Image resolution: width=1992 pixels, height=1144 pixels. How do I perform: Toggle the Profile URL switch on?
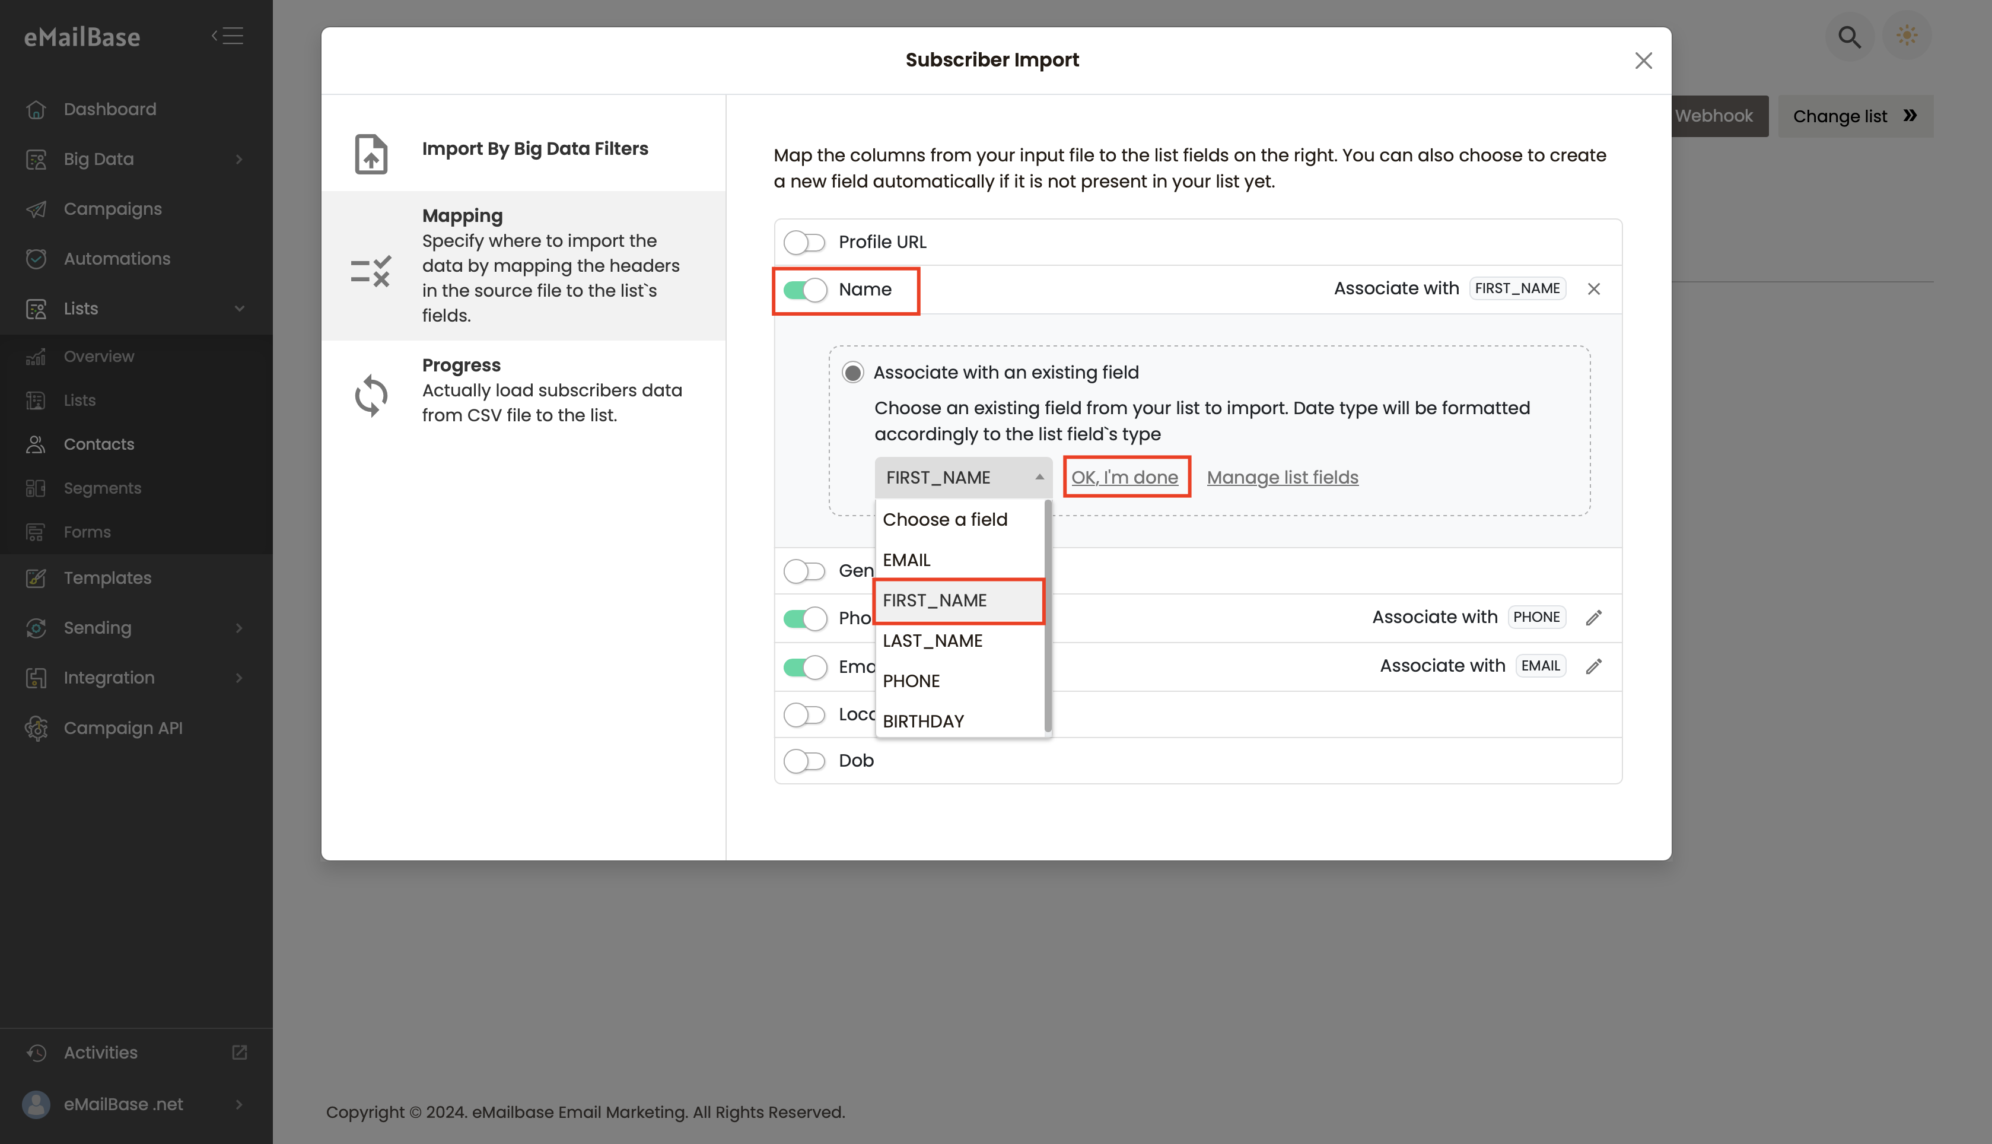point(804,243)
